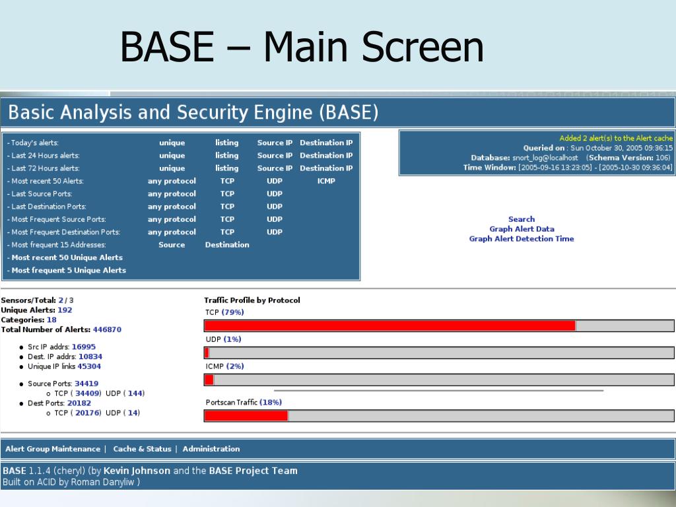Open Total Number of Alerts 446870
This screenshot has height=507, width=676.
(x=107, y=330)
